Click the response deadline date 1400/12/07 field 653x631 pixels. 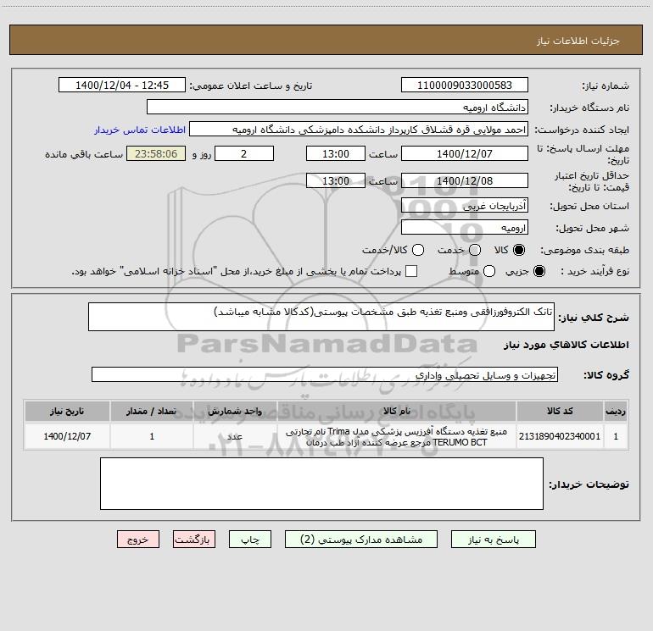click(x=465, y=154)
